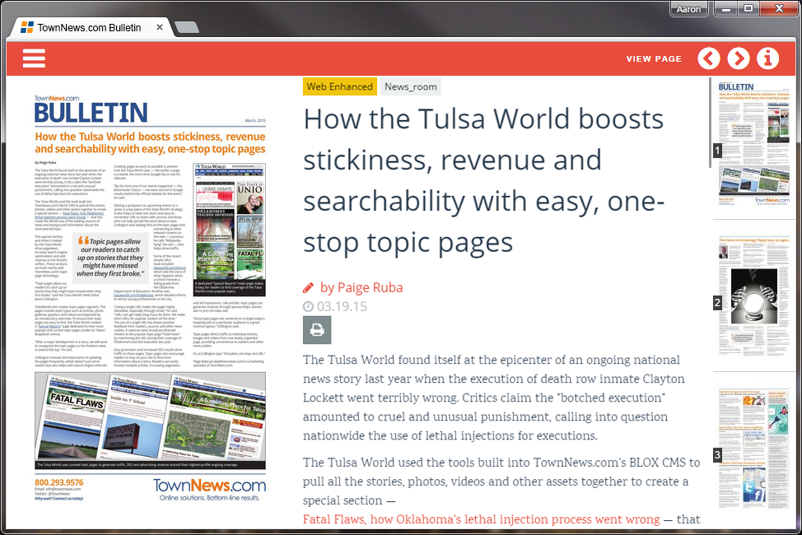Open the info icon
This screenshot has height=535, width=802.
(767, 58)
